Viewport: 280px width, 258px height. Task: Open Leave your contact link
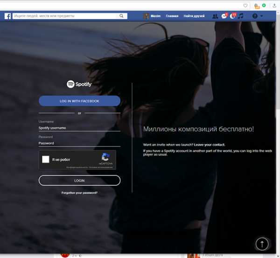pos(210,145)
